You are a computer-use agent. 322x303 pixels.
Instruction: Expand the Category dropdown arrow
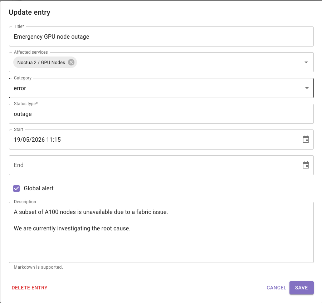(x=307, y=88)
